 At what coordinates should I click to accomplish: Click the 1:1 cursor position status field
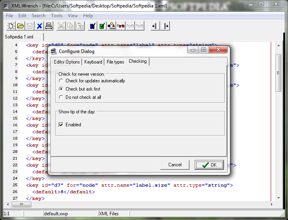pos(13,214)
